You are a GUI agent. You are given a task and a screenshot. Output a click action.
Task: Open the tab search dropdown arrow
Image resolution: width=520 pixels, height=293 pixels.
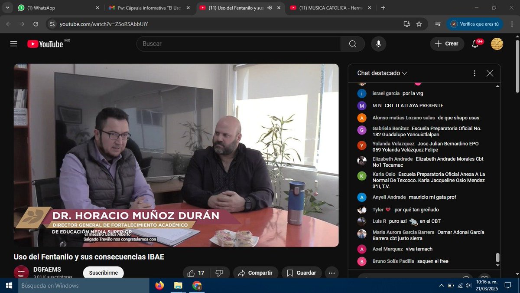(x=7, y=8)
